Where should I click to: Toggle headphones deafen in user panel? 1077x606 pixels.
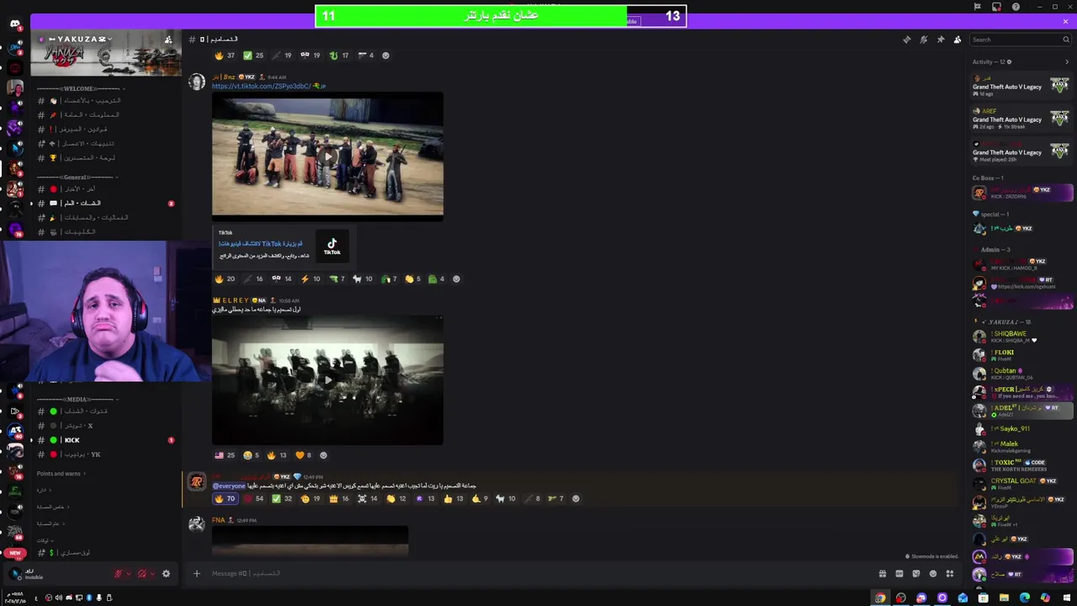[141, 574]
